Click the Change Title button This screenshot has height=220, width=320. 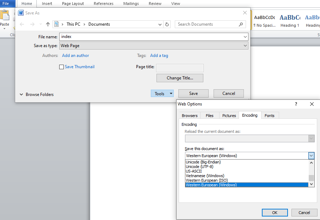tap(180, 78)
